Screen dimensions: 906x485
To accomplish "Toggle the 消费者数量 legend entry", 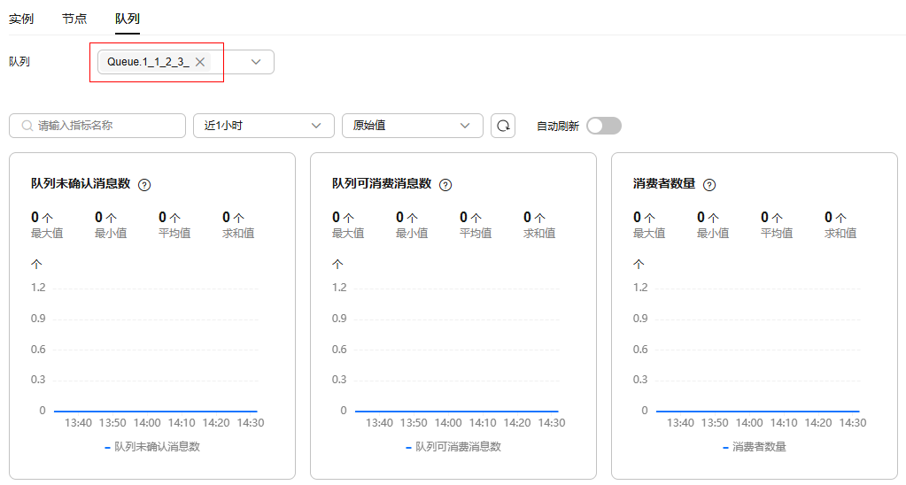I will (x=755, y=446).
